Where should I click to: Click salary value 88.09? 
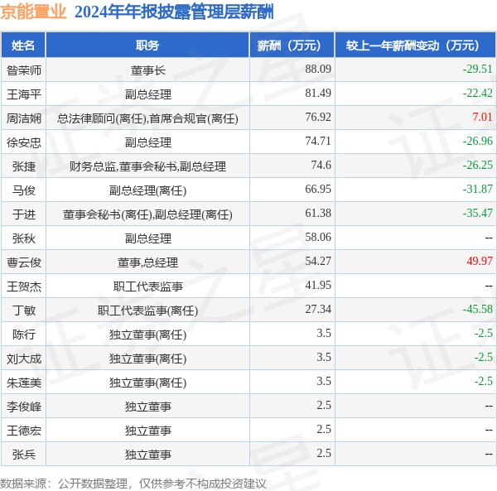[x=318, y=69]
